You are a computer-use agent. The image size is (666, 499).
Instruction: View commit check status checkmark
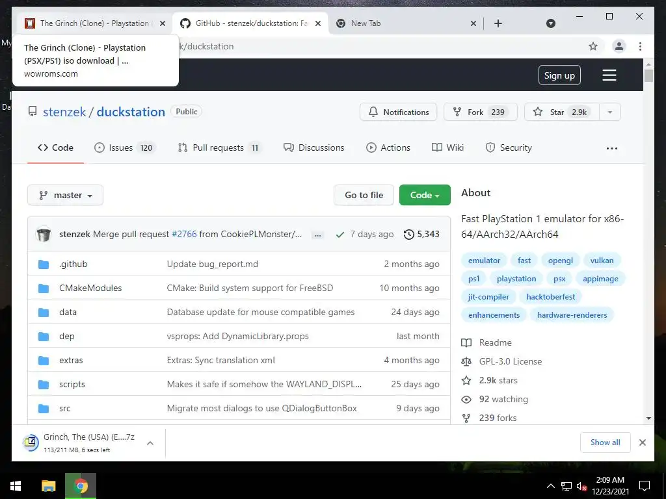point(340,234)
